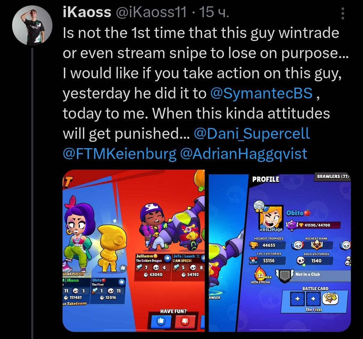Tap the blue thumbs-up Have Fun button
This screenshot has height=339, width=363.
[x=161, y=321]
